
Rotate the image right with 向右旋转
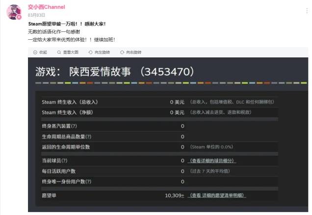tap(130, 53)
